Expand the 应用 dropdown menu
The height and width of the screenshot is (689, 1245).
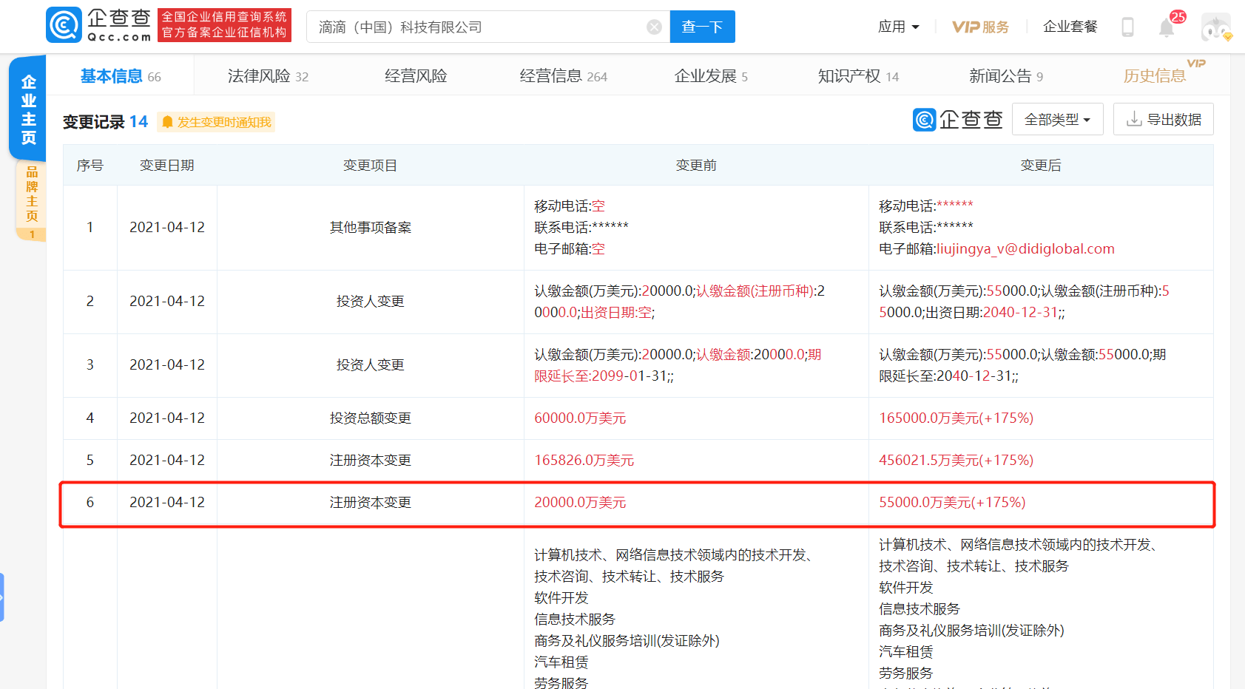[899, 27]
